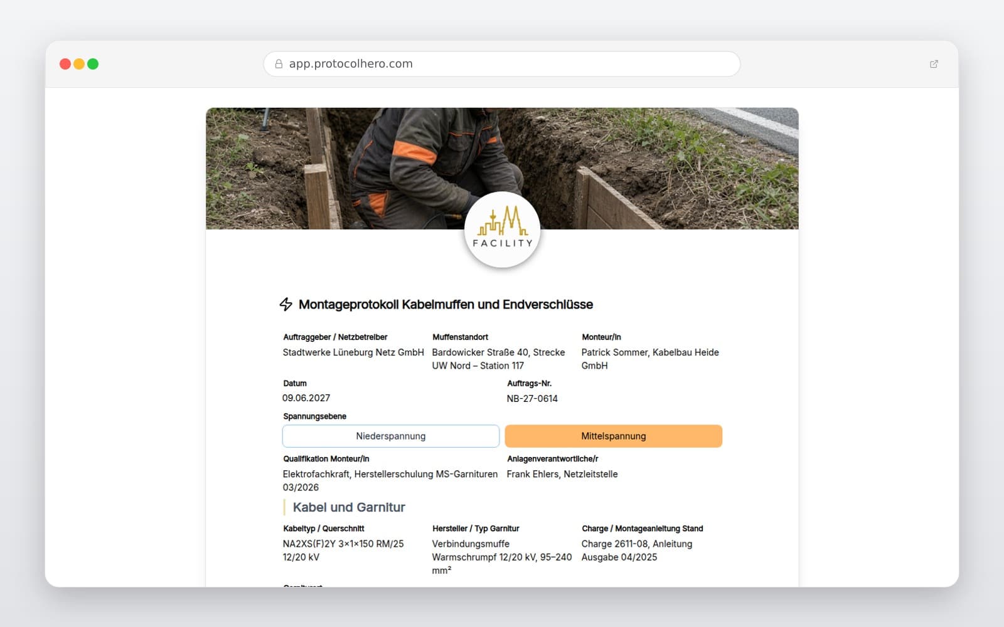The height and width of the screenshot is (627, 1004).
Task: Click the app.protocolhero.com address bar
Action: pyautogui.click(x=502, y=64)
